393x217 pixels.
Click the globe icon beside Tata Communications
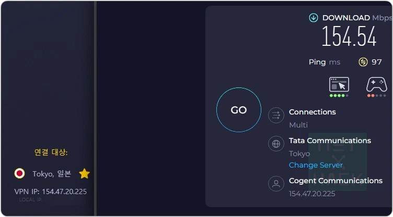coord(276,144)
